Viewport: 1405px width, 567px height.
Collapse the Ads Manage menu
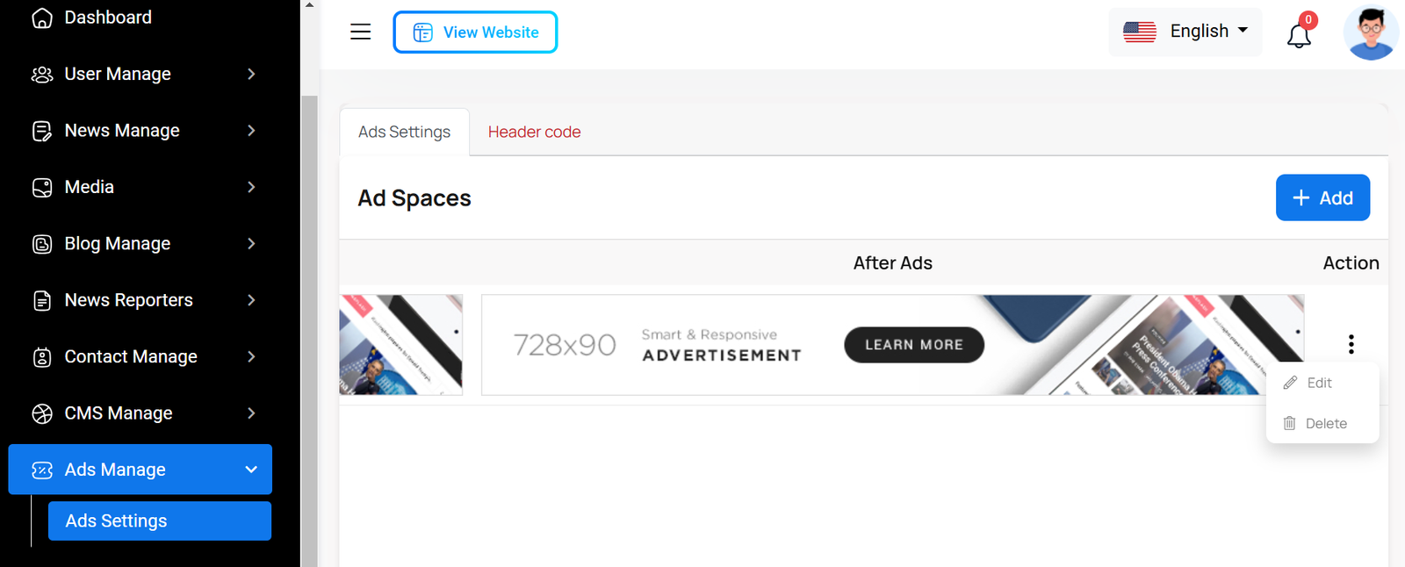click(x=251, y=470)
